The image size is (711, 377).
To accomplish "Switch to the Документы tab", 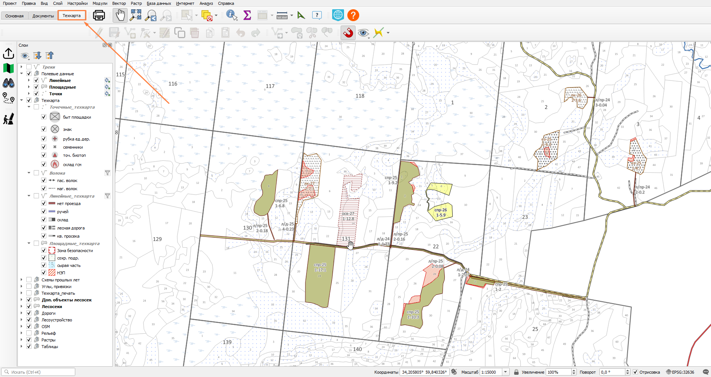I will 43,16.
